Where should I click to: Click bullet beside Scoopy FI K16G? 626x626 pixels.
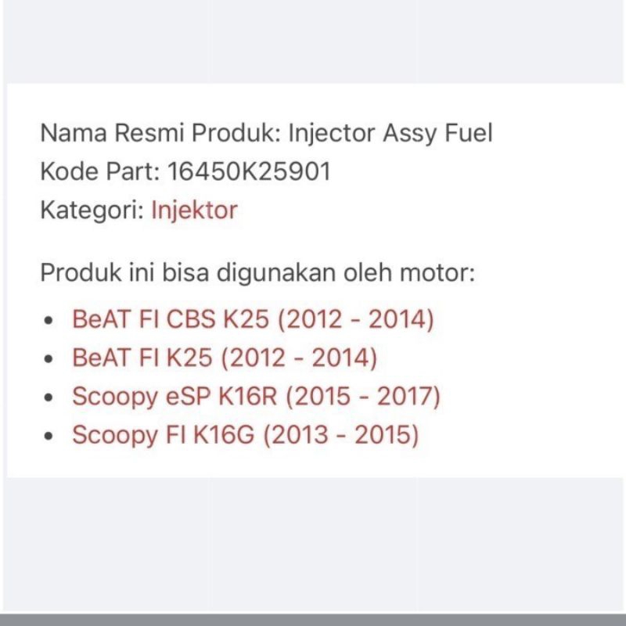pos(49,436)
